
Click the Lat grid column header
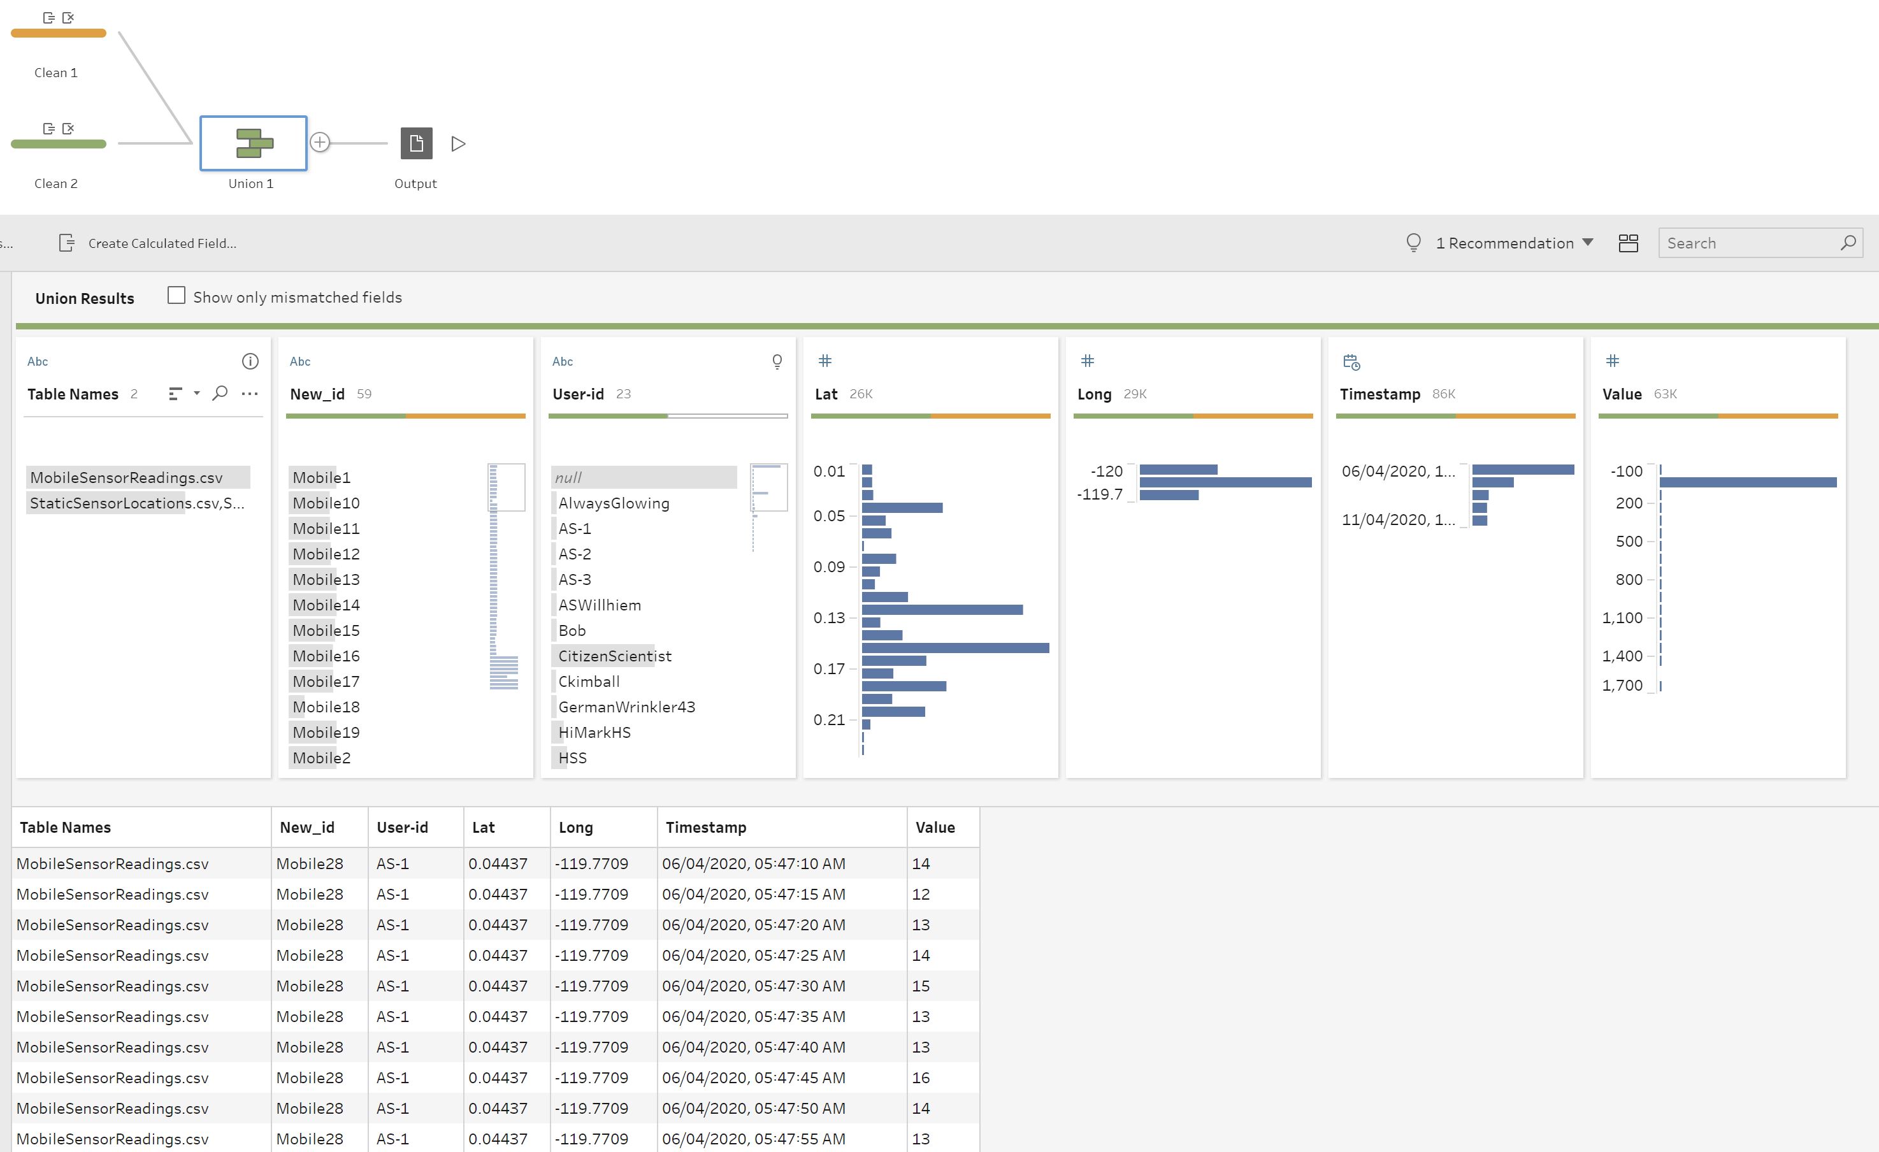click(507, 827)
